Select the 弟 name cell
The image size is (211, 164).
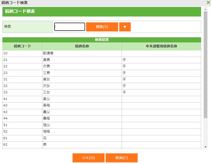(82, 145)
